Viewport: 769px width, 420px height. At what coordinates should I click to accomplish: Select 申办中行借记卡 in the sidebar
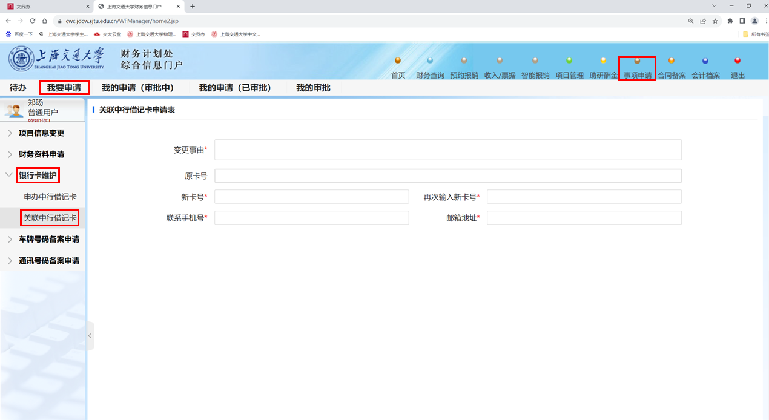coord(50,197)
